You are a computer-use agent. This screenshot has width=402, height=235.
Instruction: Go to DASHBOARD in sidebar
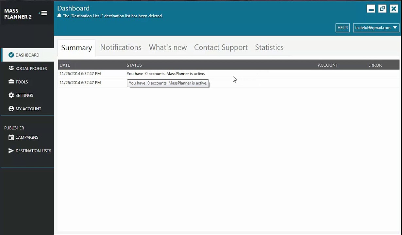click(27, 55)
